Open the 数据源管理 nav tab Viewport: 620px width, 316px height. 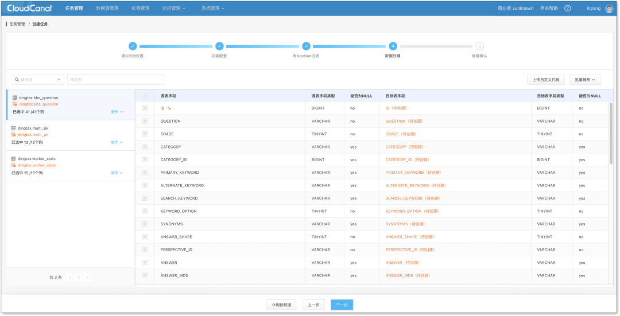coord(107,8)
